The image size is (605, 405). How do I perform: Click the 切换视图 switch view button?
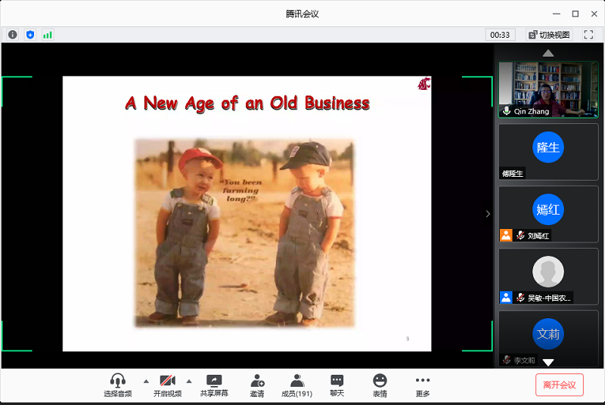[x=549, y=35]
